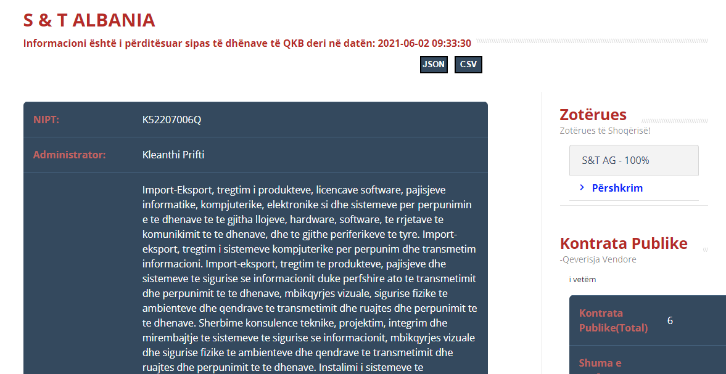Expand Përshkrim using the chevron arrow
The height and width of the screenshot is (374, 726).
582,187
